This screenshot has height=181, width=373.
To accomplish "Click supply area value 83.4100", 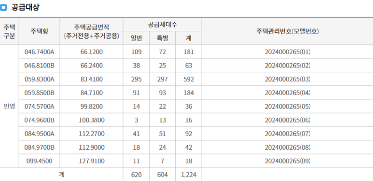I will pos(92,79).
